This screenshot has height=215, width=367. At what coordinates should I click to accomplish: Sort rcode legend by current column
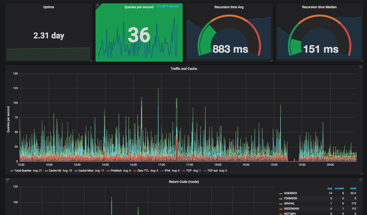[339, 188]
